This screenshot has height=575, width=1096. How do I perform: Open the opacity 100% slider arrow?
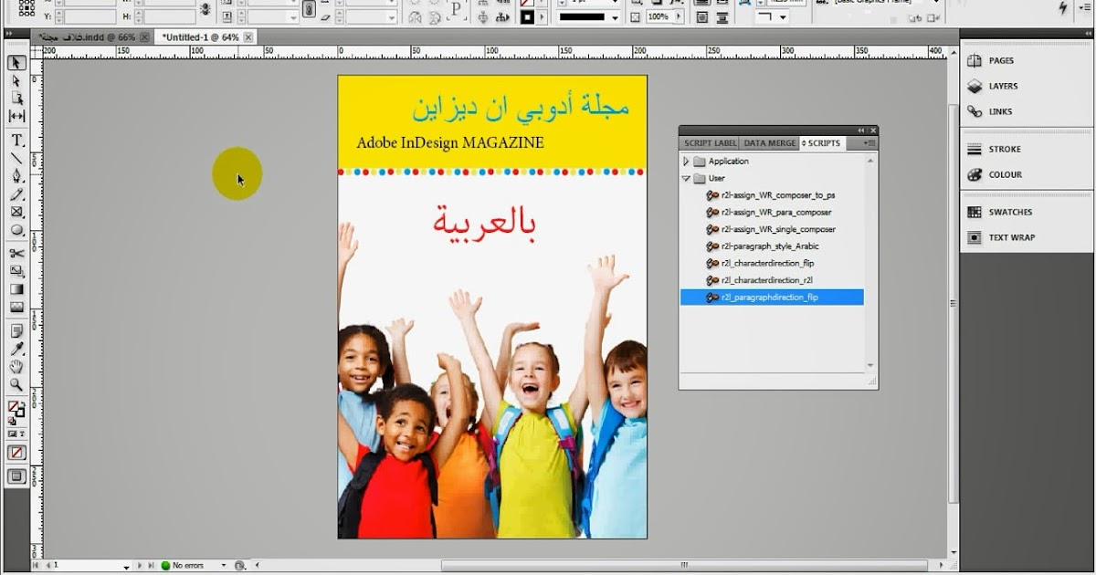click(677, 17)
